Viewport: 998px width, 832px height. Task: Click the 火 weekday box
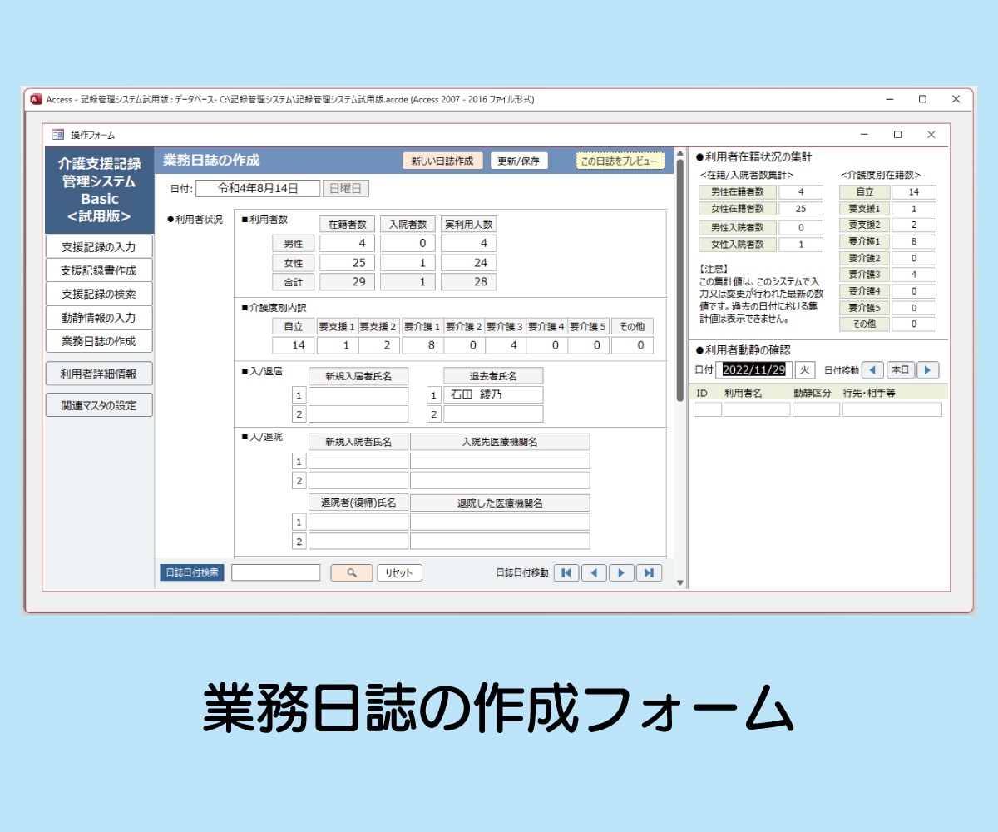pos(804,369)
